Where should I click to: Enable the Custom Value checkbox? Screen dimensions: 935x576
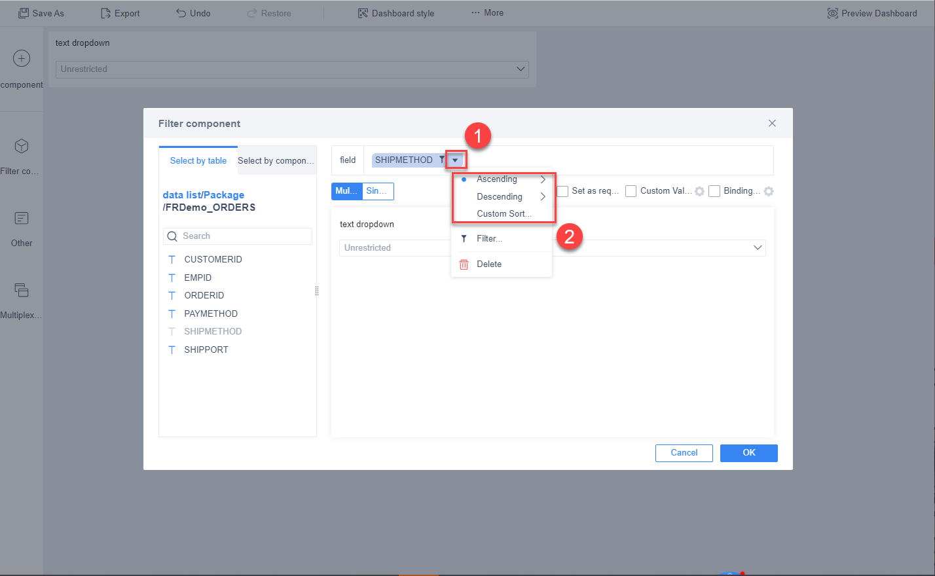click(631, 191)
